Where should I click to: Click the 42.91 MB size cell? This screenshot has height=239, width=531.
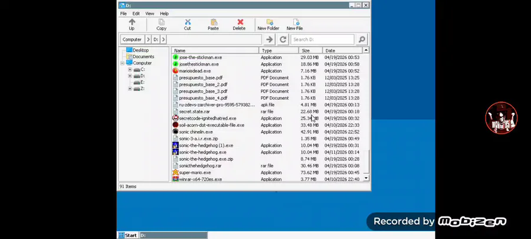click(x=310, y=132)
